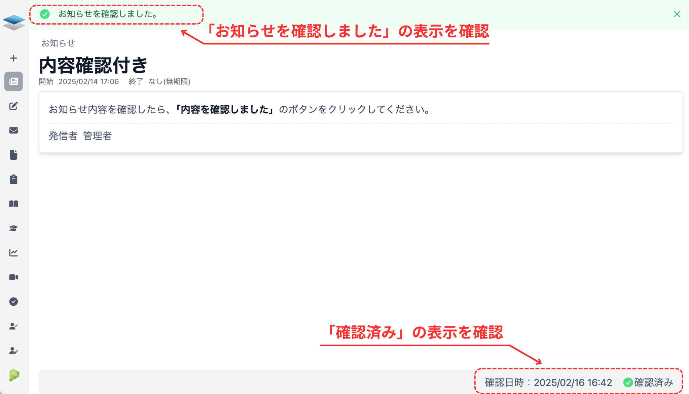Image resolution: width=689 pixels, height=394 pixels.
Task: Open the video camera icon
Action: pyautogui.click(x=13, y=277)
